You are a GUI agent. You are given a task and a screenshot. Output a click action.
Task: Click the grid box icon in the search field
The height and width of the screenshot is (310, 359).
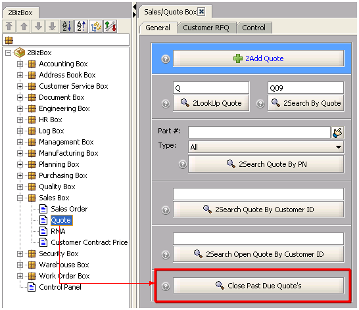(x=9, y=40)
